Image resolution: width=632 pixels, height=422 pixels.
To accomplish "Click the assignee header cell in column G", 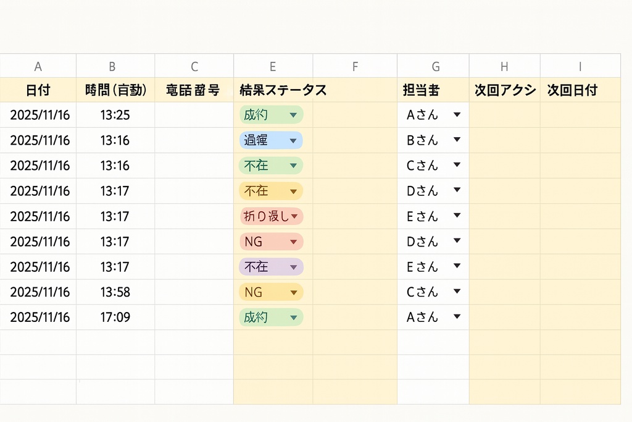I will coord(433,90).
